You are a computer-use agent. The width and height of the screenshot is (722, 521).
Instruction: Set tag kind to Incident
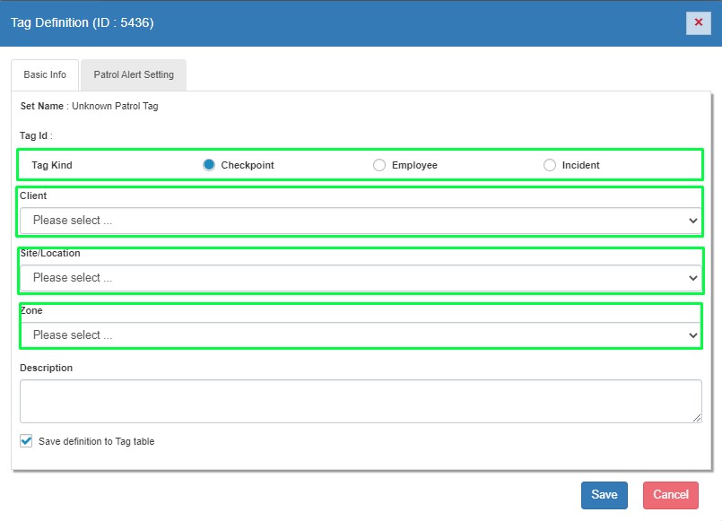550,165
